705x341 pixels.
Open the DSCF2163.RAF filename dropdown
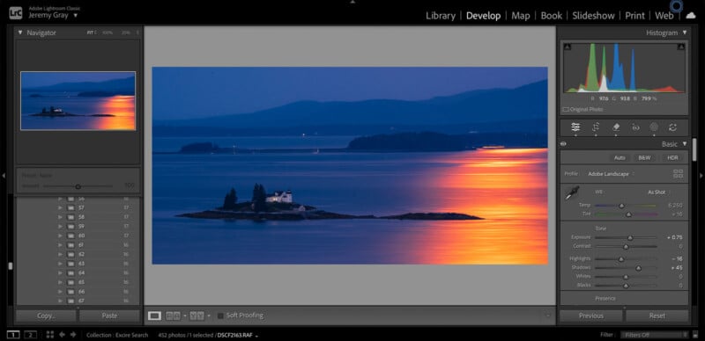click(237, 335)
